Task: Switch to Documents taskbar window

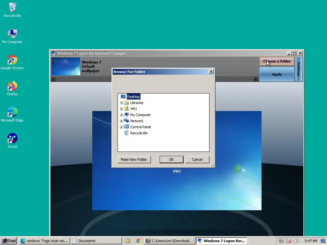Action: click(x=96, y=241)
